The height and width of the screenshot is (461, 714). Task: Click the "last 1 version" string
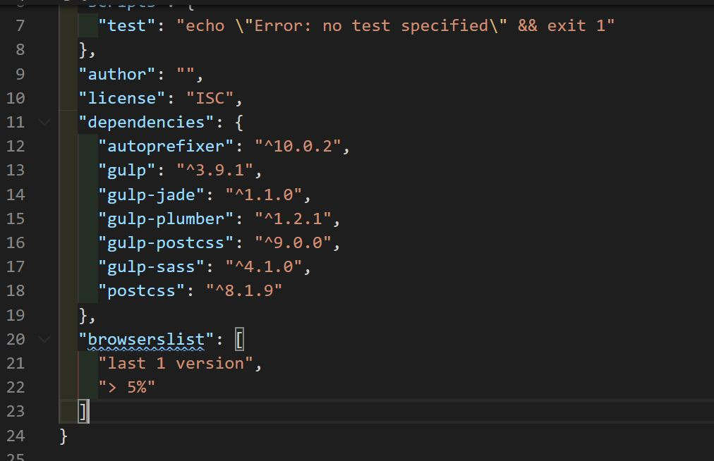click(175, 363)
